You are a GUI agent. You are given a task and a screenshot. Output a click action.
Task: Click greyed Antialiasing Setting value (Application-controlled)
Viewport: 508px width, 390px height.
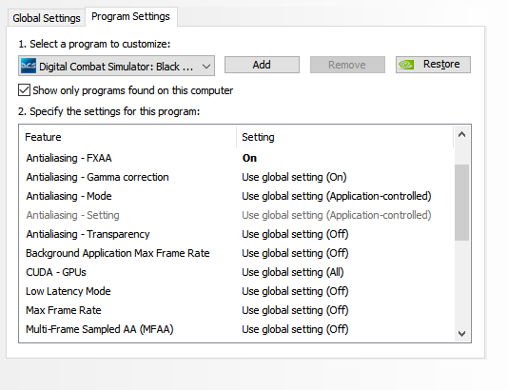pos(337,215)
